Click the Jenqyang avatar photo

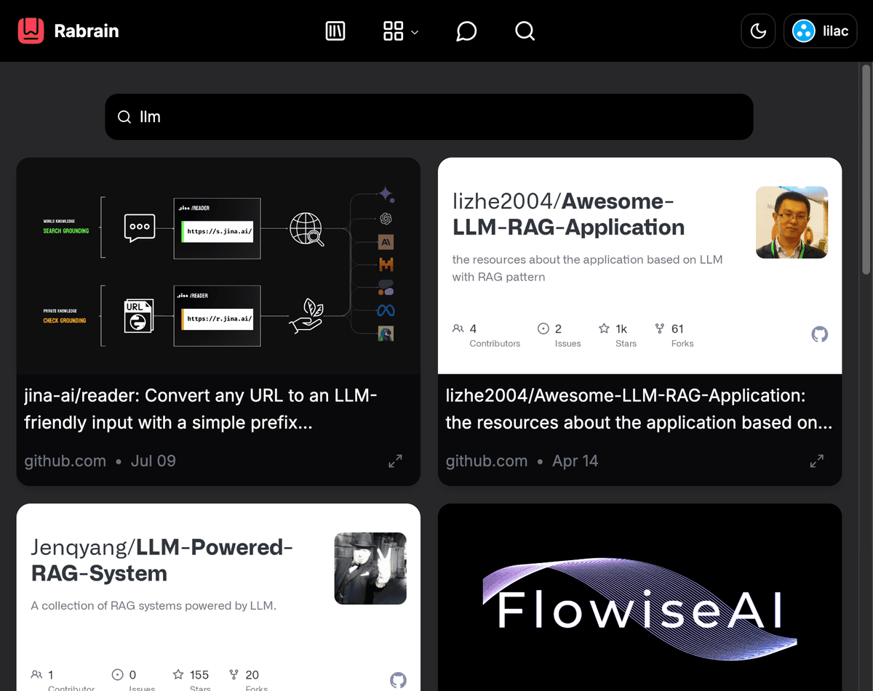click(x=370, y=568)
